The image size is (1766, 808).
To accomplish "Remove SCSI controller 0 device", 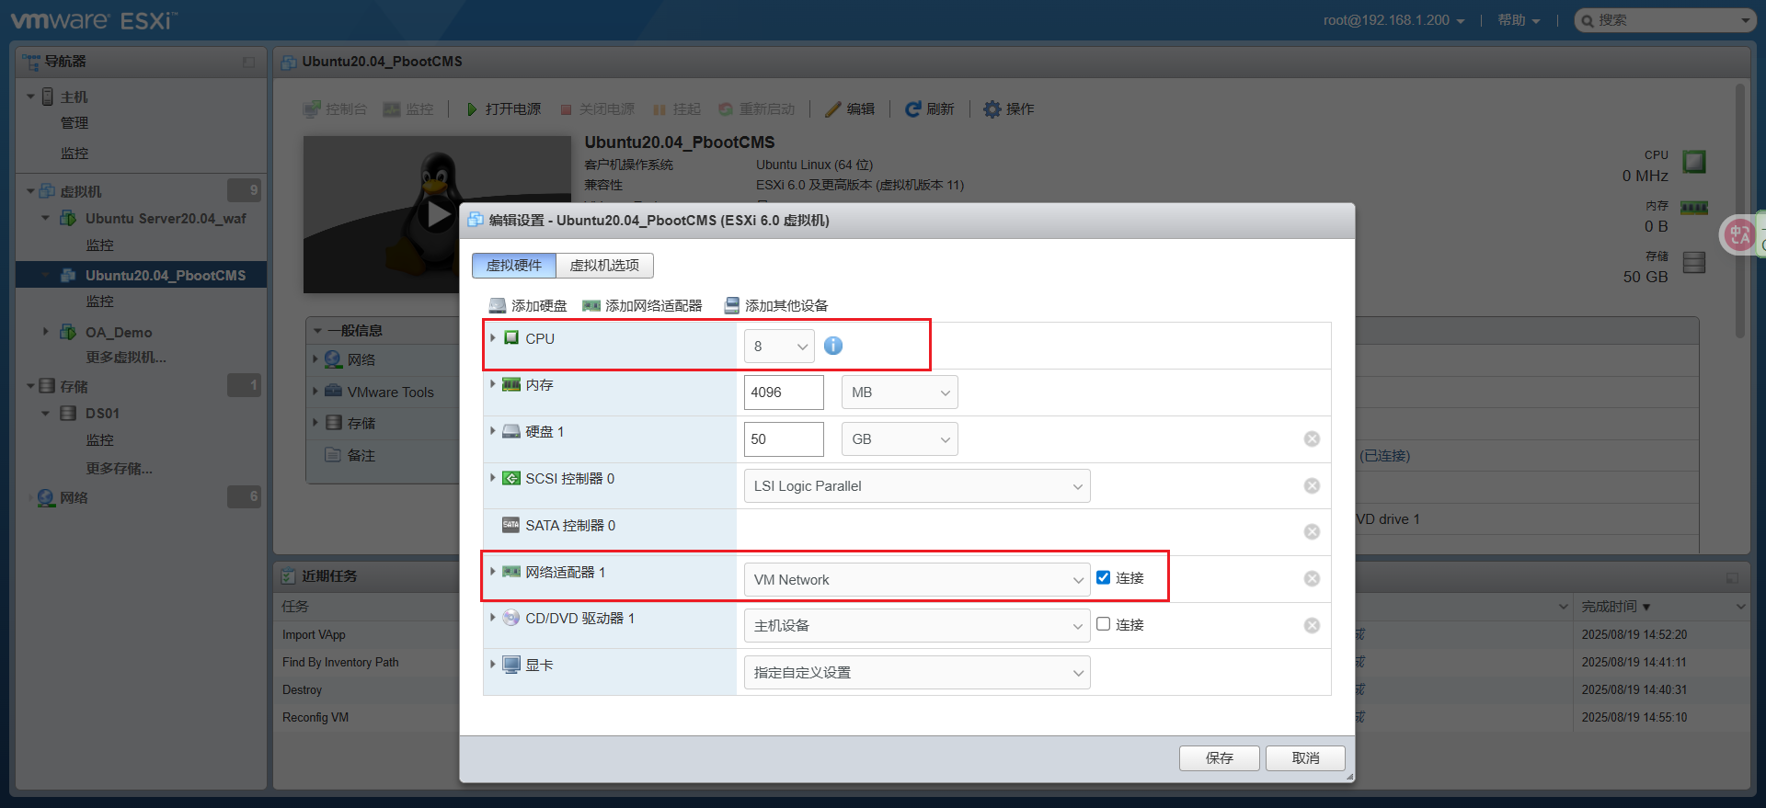I will click(1313, 486).
